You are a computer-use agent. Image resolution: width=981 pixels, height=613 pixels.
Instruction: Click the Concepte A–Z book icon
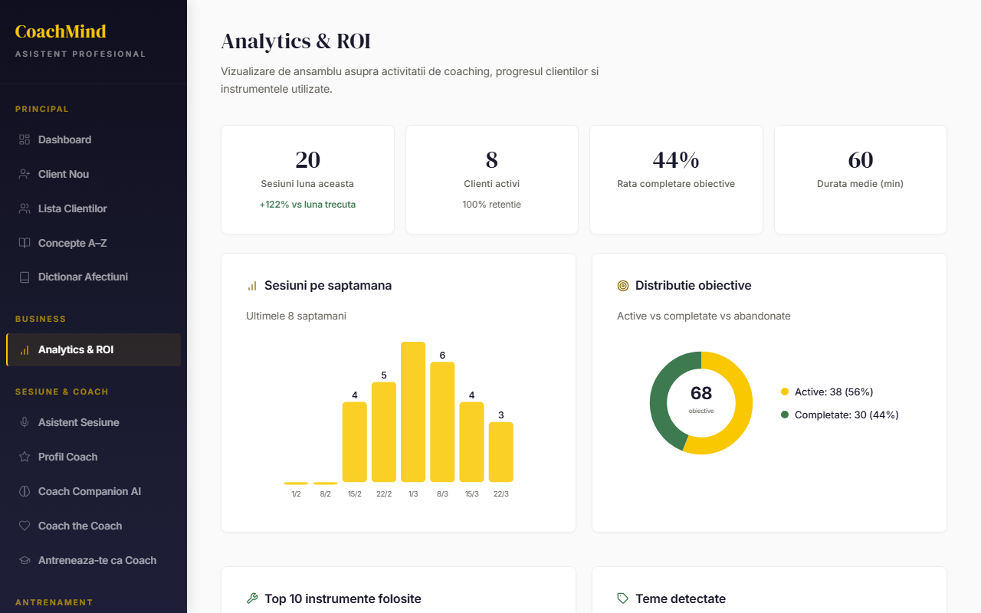tap(25, 243)
